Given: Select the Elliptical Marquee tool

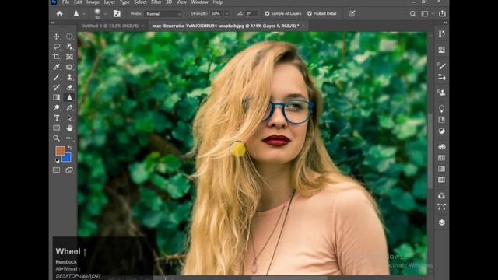Looking at the screenshot, I should pos(69,37).
